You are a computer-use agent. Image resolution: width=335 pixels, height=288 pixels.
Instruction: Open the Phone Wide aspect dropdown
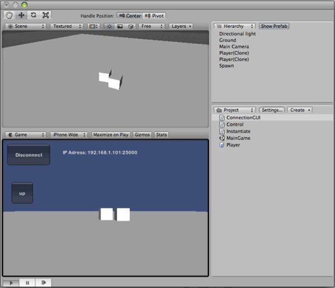click(x=69, y=135)
